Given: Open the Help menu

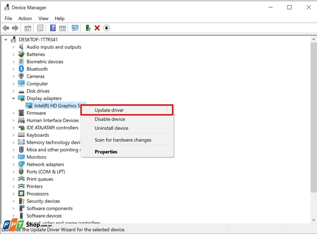Looking at the screenshot, I should [x=59, y=18].
